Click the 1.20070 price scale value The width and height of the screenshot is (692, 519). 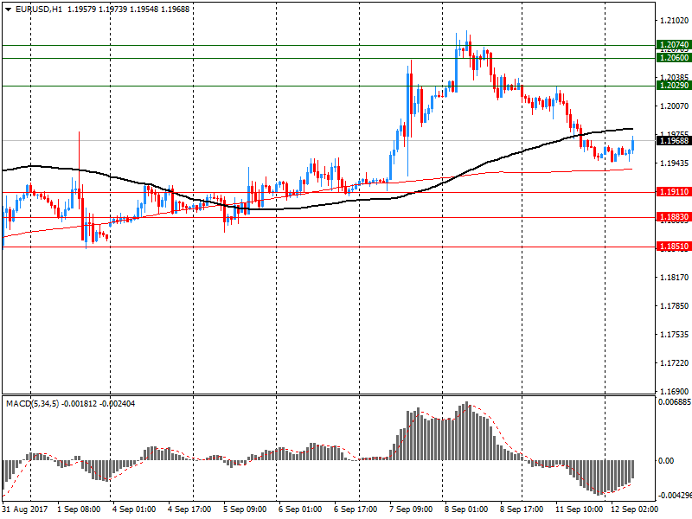pos(674,106)
